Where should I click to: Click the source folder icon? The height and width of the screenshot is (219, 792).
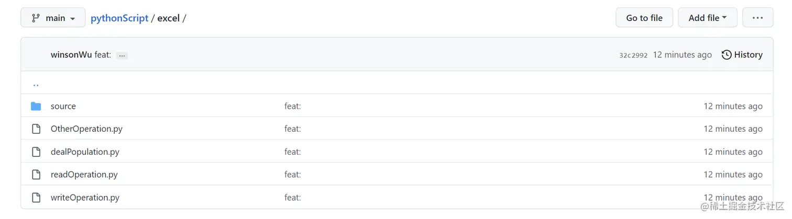tap(36, 106)
